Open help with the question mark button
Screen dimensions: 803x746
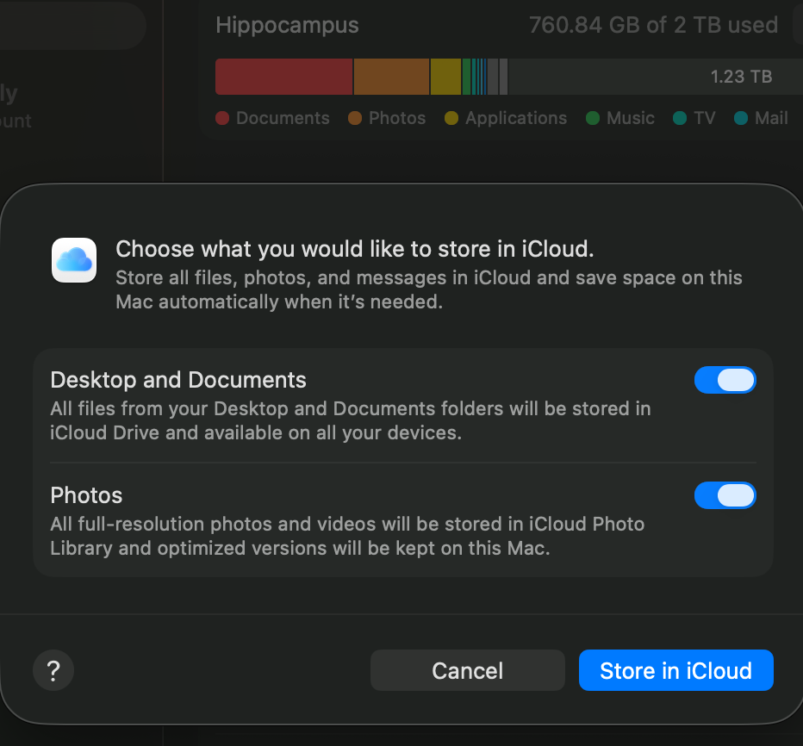53,670
